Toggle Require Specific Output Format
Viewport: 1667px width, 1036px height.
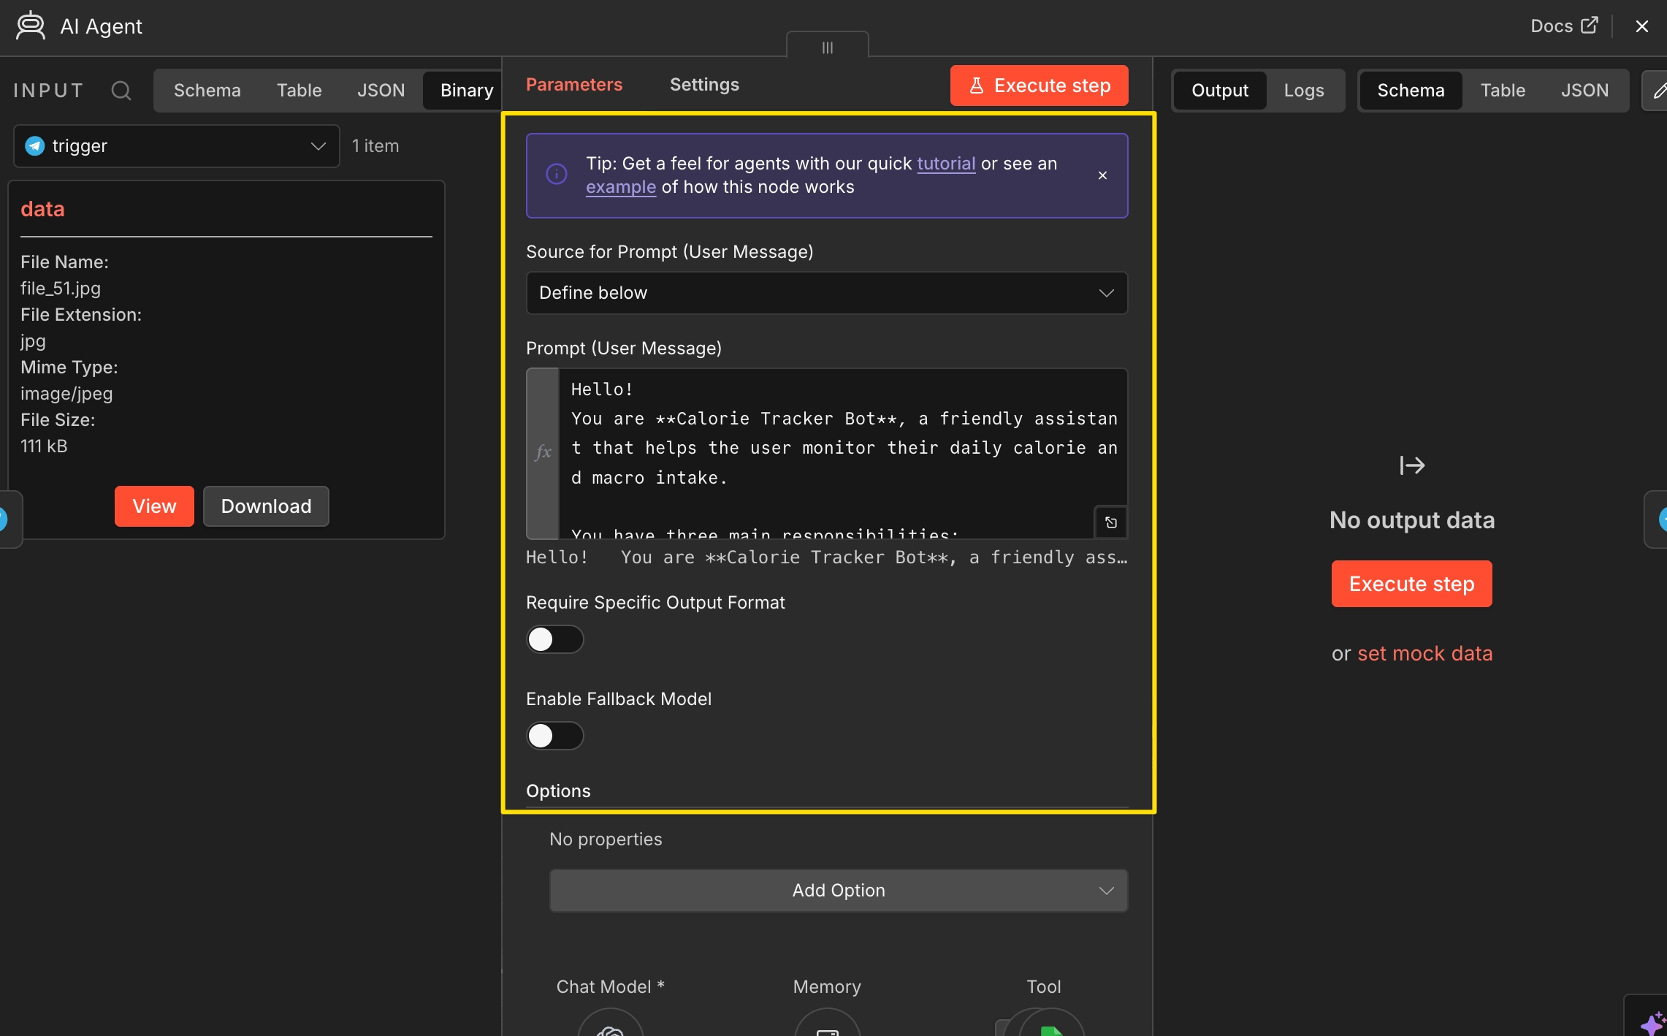pyautogui.click(x=555, y=639)
